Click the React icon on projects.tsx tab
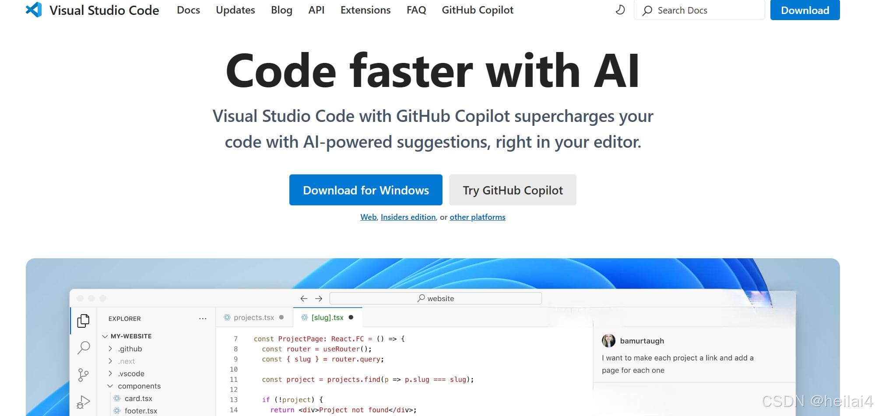875x416 pixels. point(227,318)
